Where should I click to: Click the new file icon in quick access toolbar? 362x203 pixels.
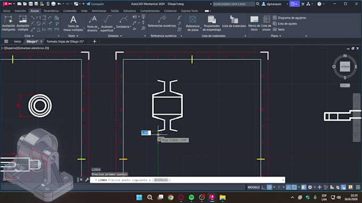pos(19,4)
